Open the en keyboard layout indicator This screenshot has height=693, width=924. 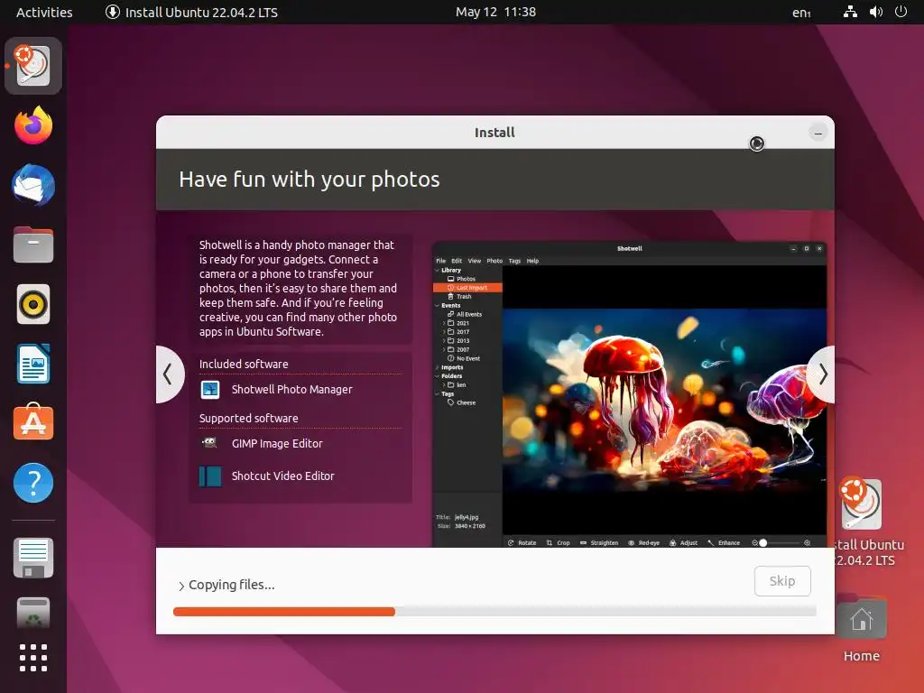pos(801,13)
